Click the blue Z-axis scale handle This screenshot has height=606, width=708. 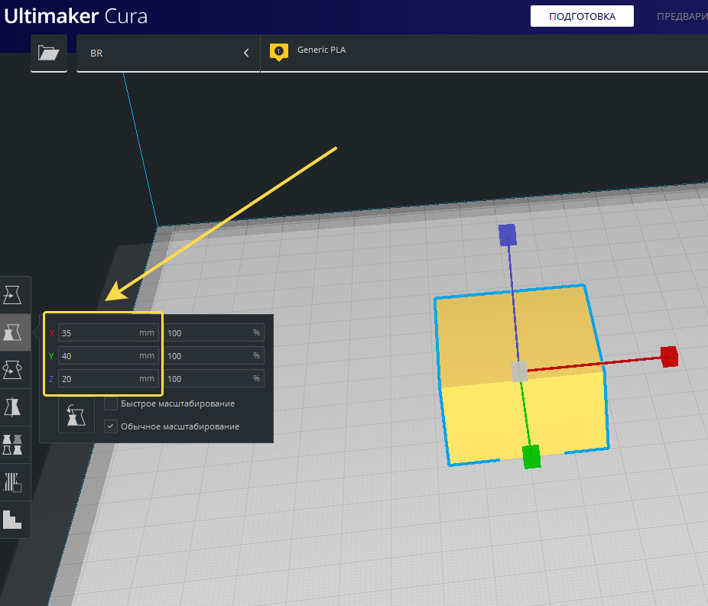(x=508, y=235)
